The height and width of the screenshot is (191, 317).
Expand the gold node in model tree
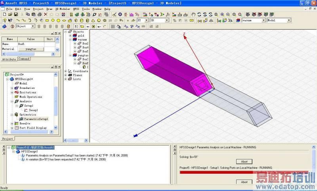pyautogui.click(x=70, y=36)
